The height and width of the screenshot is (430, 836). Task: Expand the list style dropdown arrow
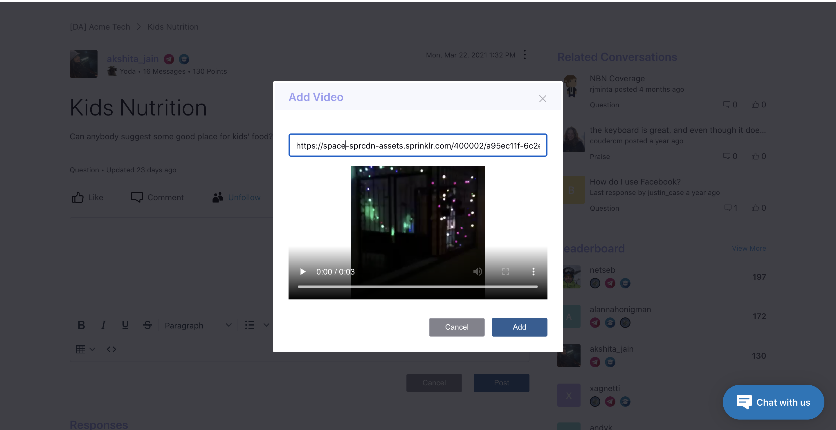(x=266, y=325)
